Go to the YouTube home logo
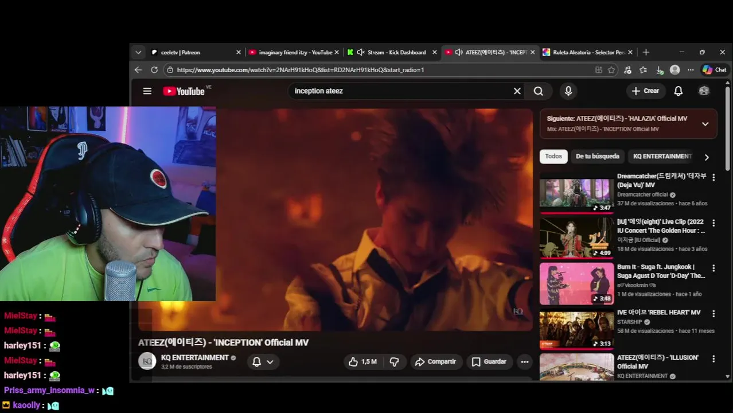 pos(184,91)
